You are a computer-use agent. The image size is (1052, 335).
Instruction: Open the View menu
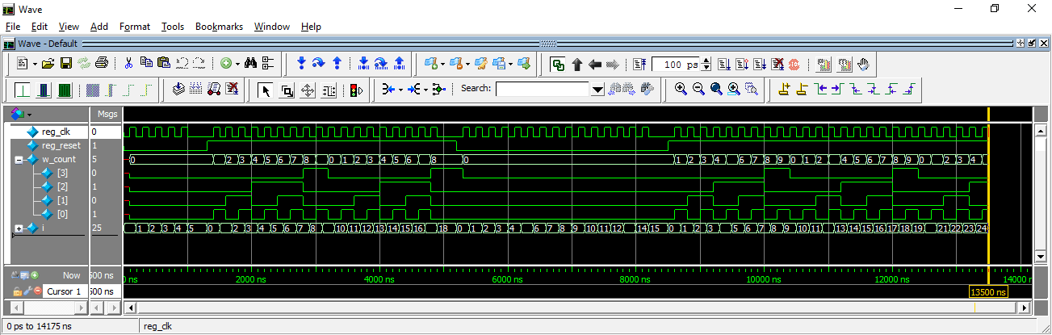point(69,27)
